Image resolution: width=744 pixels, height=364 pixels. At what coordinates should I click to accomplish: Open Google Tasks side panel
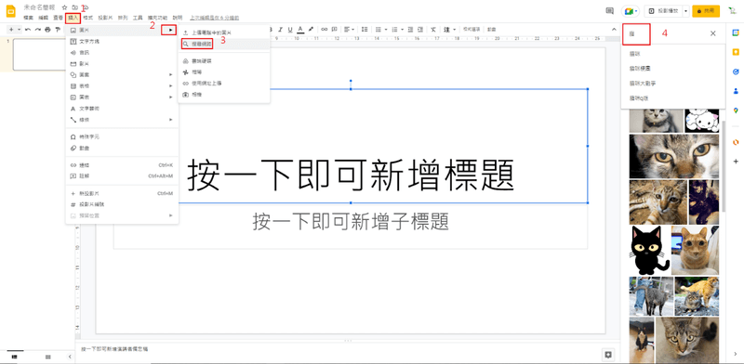click(736, 71)
